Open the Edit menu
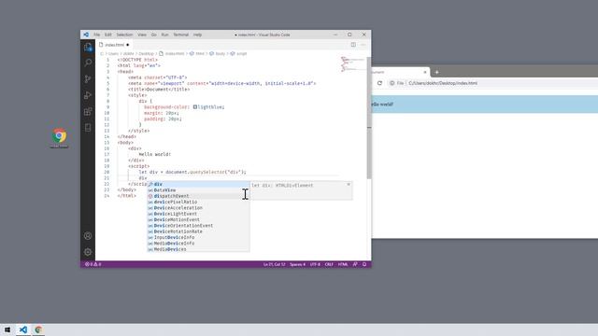 pos(108,35)
